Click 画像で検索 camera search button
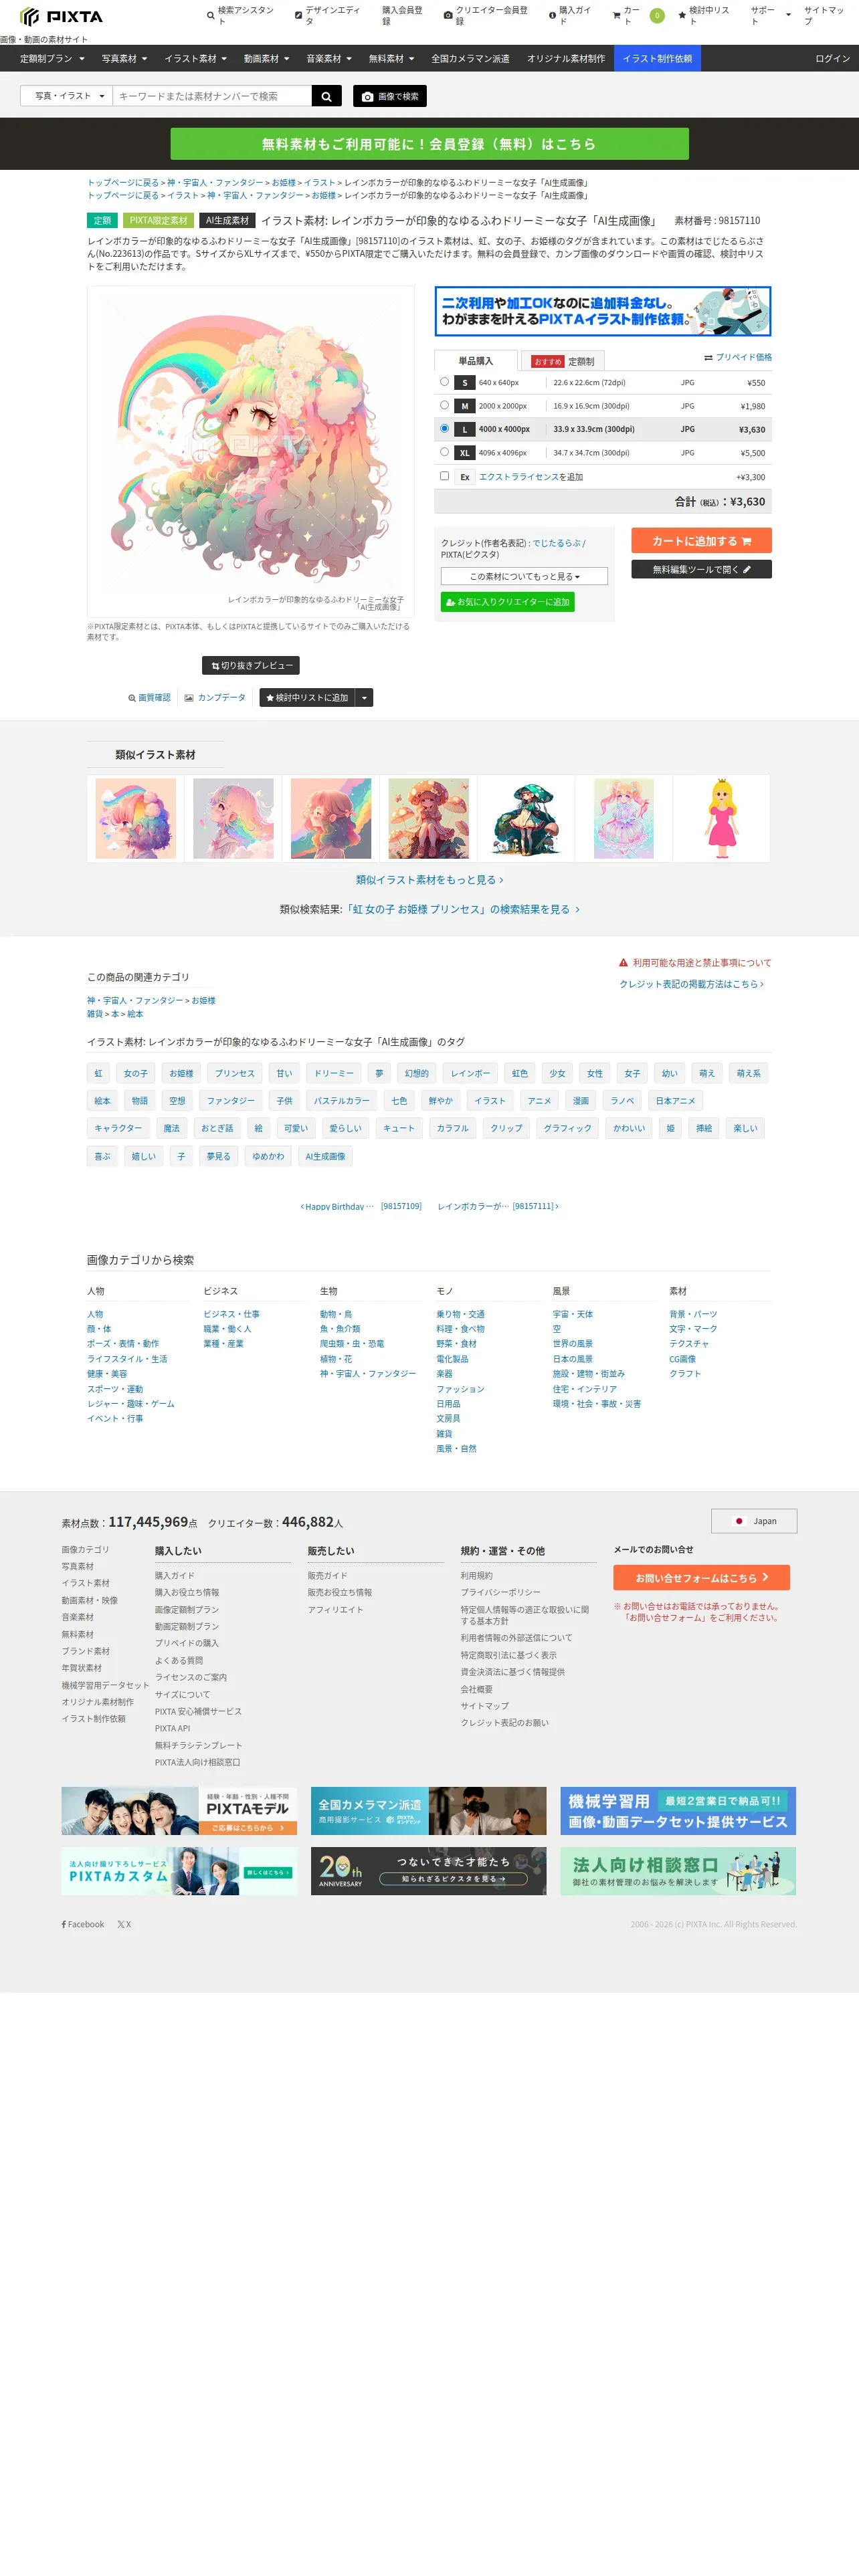Image resolution: width=859 pixels, height=2576 pixels. [390, 96]
